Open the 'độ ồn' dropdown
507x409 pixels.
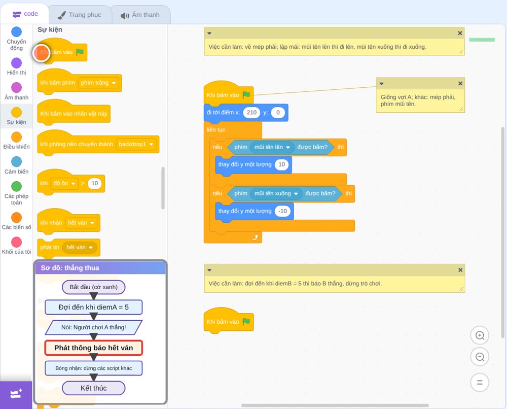coord(64,184)
